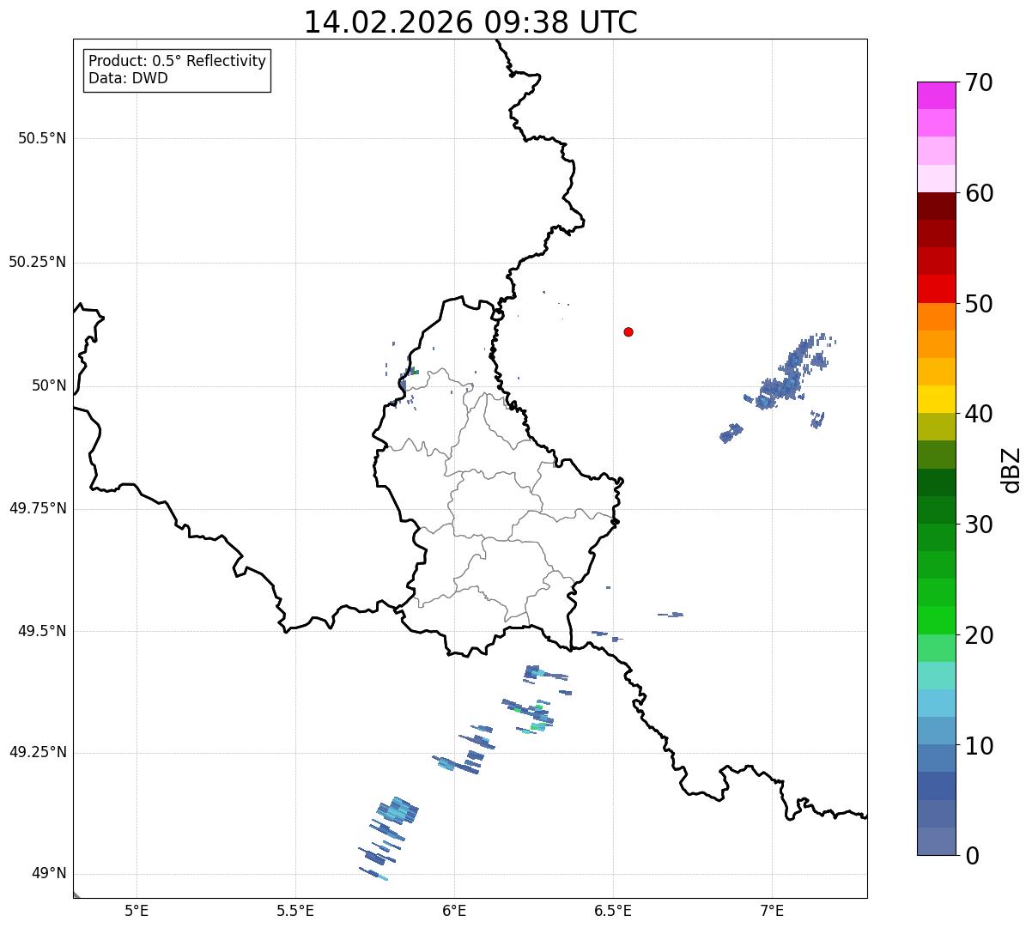Click the 'Product: 0.5° Reflectivity' text
This screenshot has width=1032, height=928.
178,62
